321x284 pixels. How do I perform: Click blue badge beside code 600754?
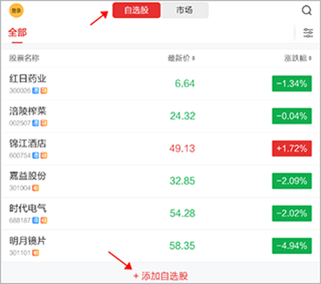click(x=35, y=155)
